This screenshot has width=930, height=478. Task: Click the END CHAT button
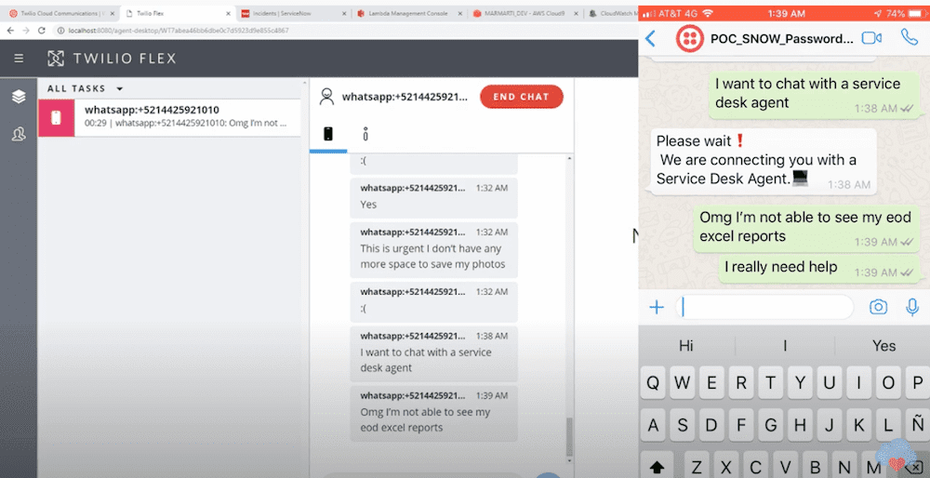click(522, 97)
